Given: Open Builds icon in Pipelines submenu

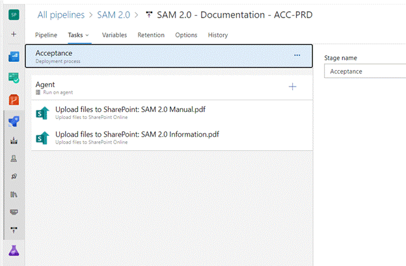Looking at the screenshot, I should click(x=14, y=140).
